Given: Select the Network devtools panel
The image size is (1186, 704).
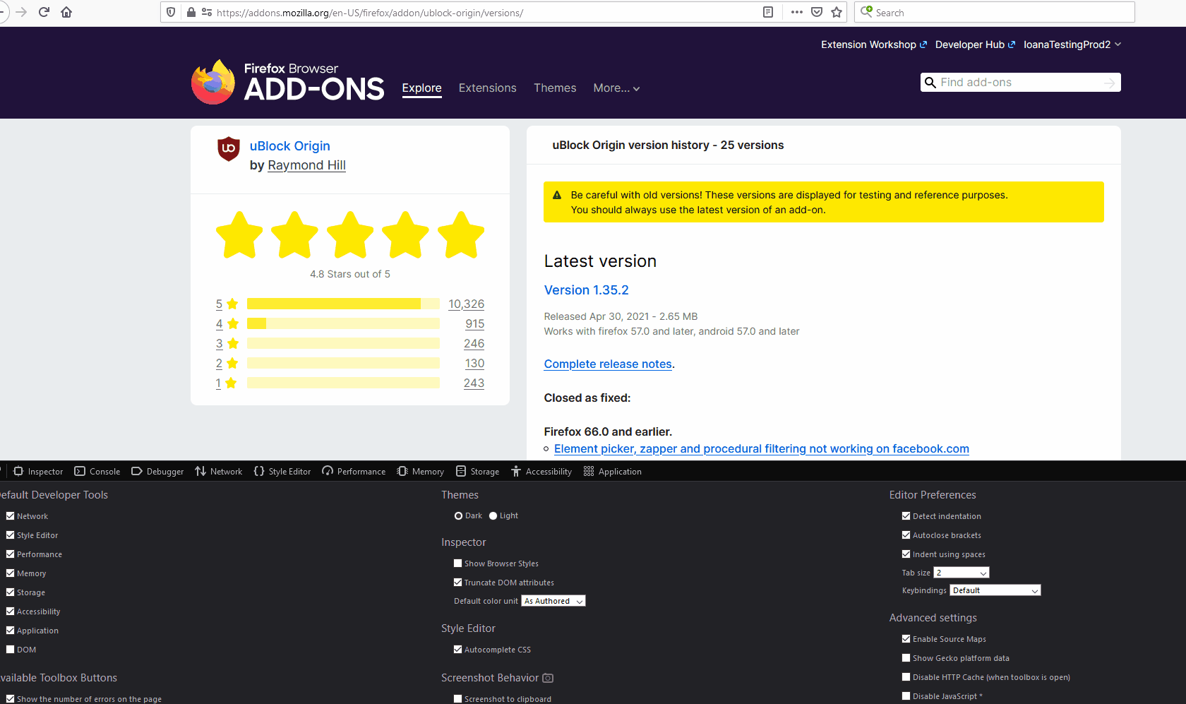Looking at the screenshot, I should [218, 471].
